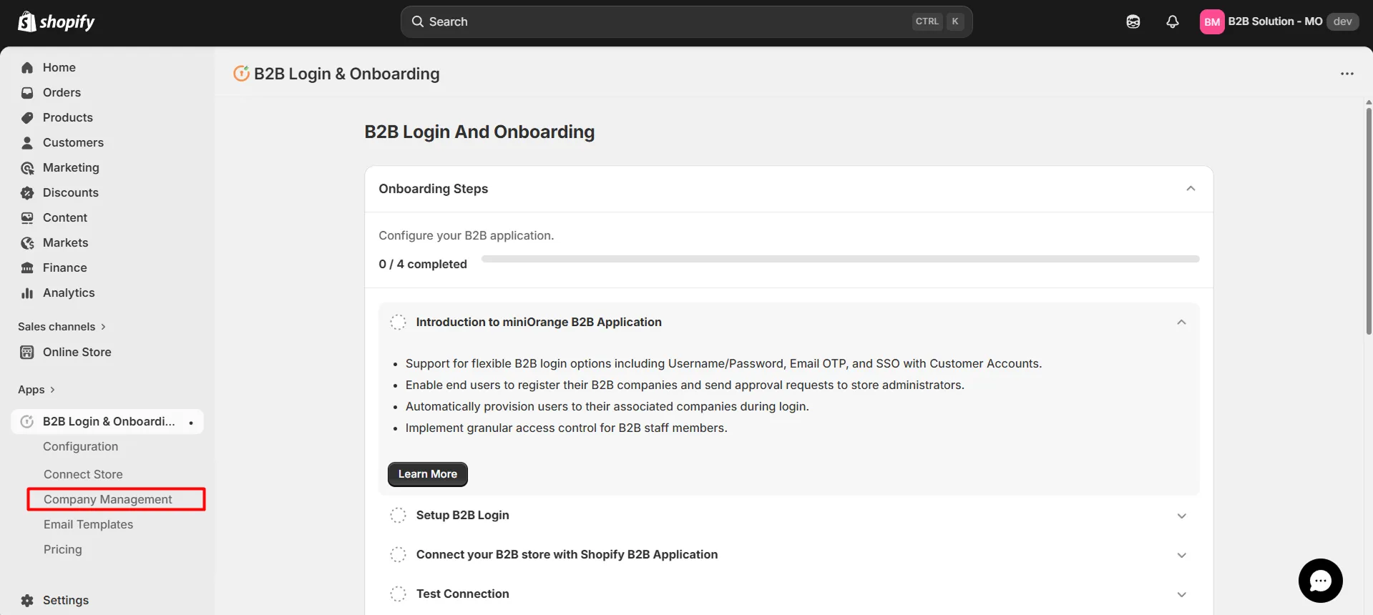Expand the Setup B2B Login section
1373x615 pixels.
[x=1182, y=516]
